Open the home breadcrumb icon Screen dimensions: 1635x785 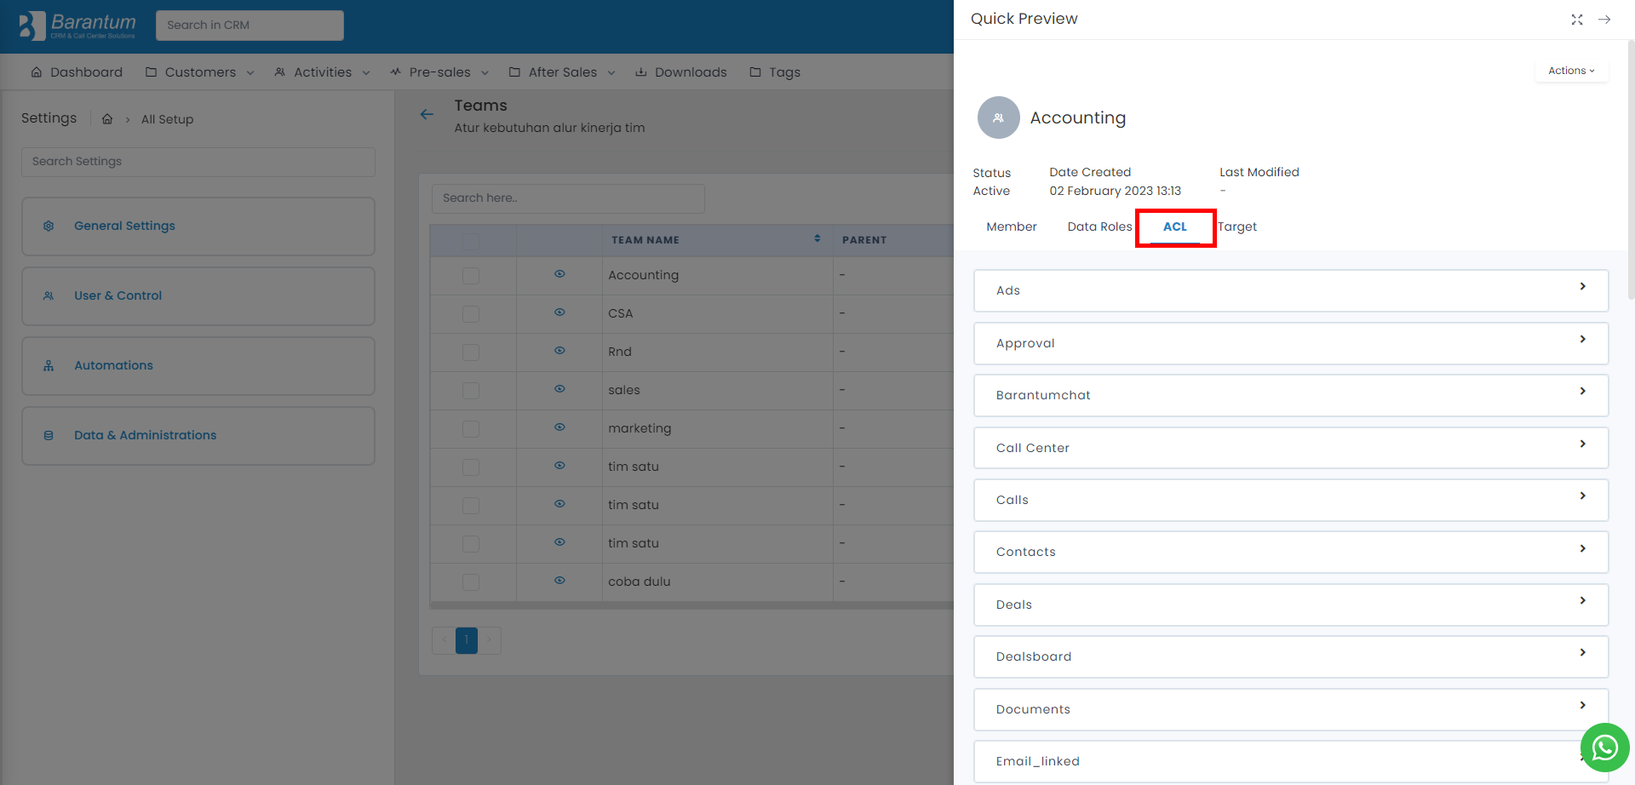point(107,119)
